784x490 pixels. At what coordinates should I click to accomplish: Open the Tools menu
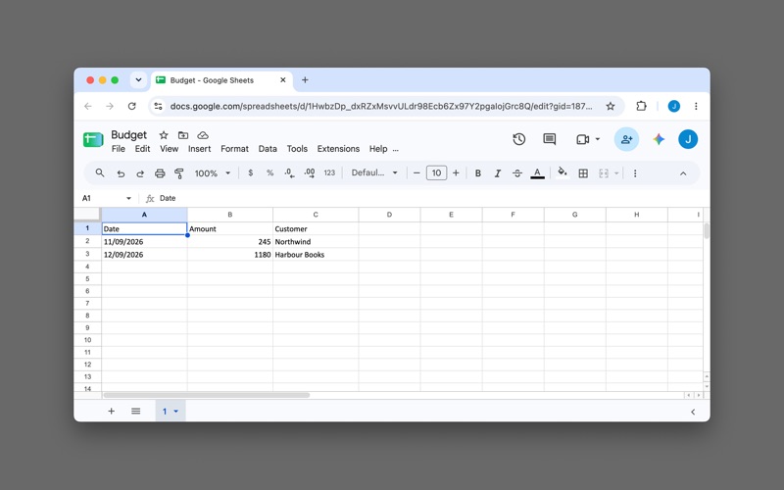click(x=297, y=149)
